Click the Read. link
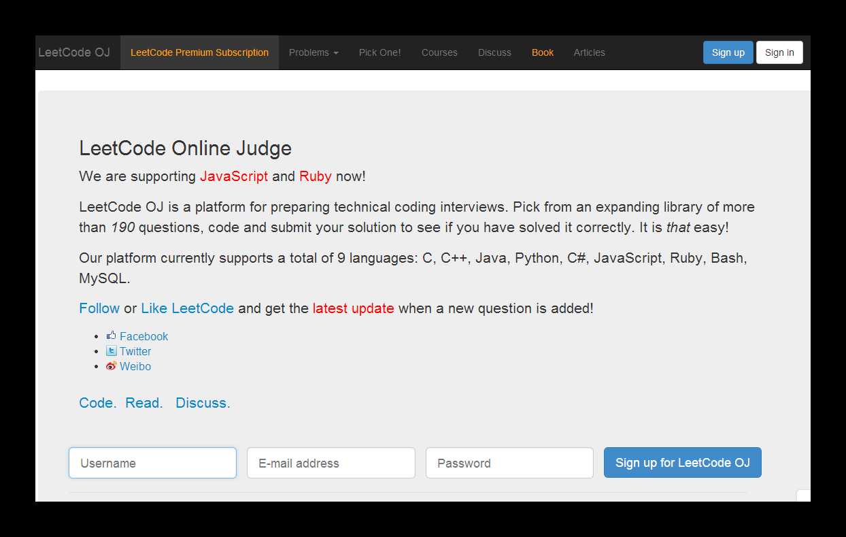 (144, 403)
